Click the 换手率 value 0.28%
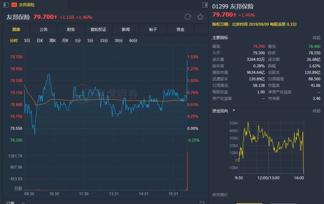The height and width of the screenshot is (204, 324). [259, 66]
